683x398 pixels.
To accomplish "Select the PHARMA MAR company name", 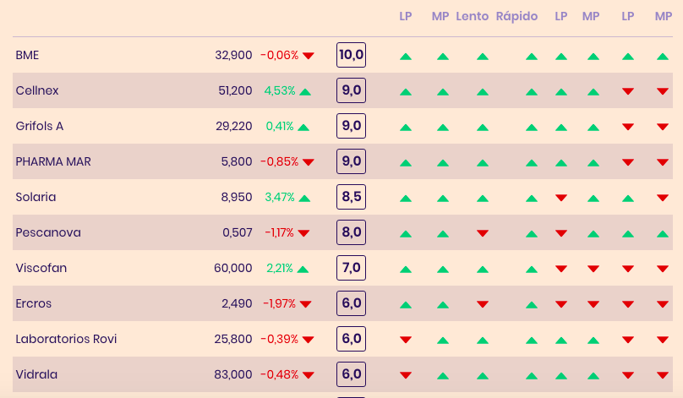I will 53,161.
